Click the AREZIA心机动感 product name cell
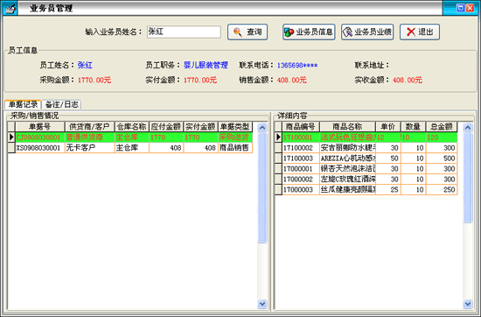This screenshot has height=317, width=481. point(347,158)
